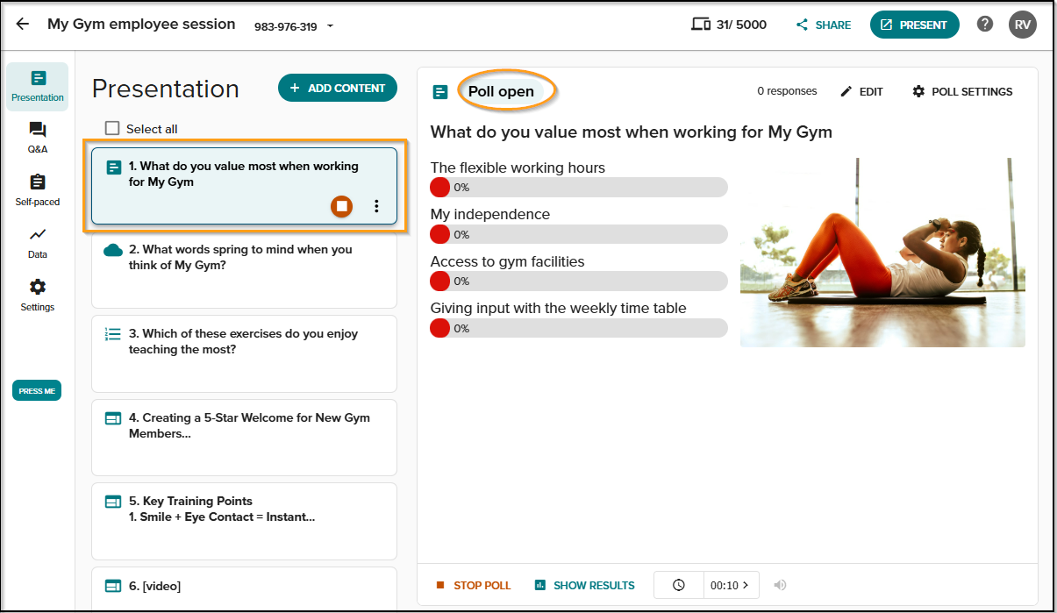1057x613 pixels.
Task: Click the EDIT pencil button
Action: tap(861, 91)
